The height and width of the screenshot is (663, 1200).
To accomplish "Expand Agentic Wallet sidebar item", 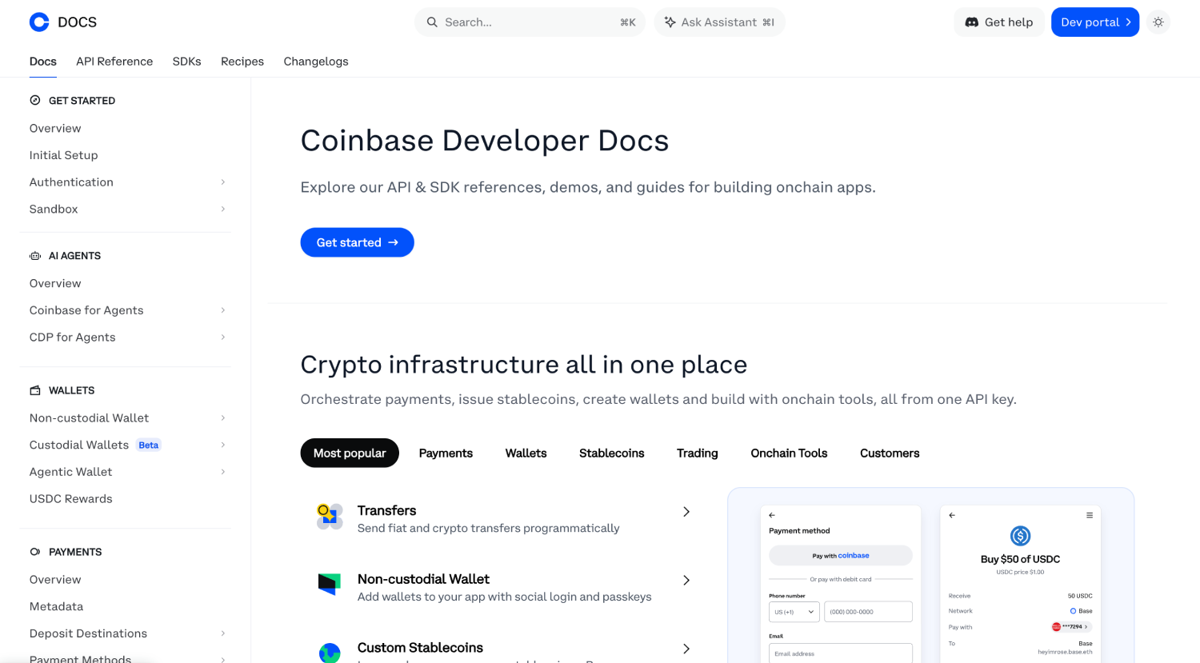I will [x=223, y=472].
